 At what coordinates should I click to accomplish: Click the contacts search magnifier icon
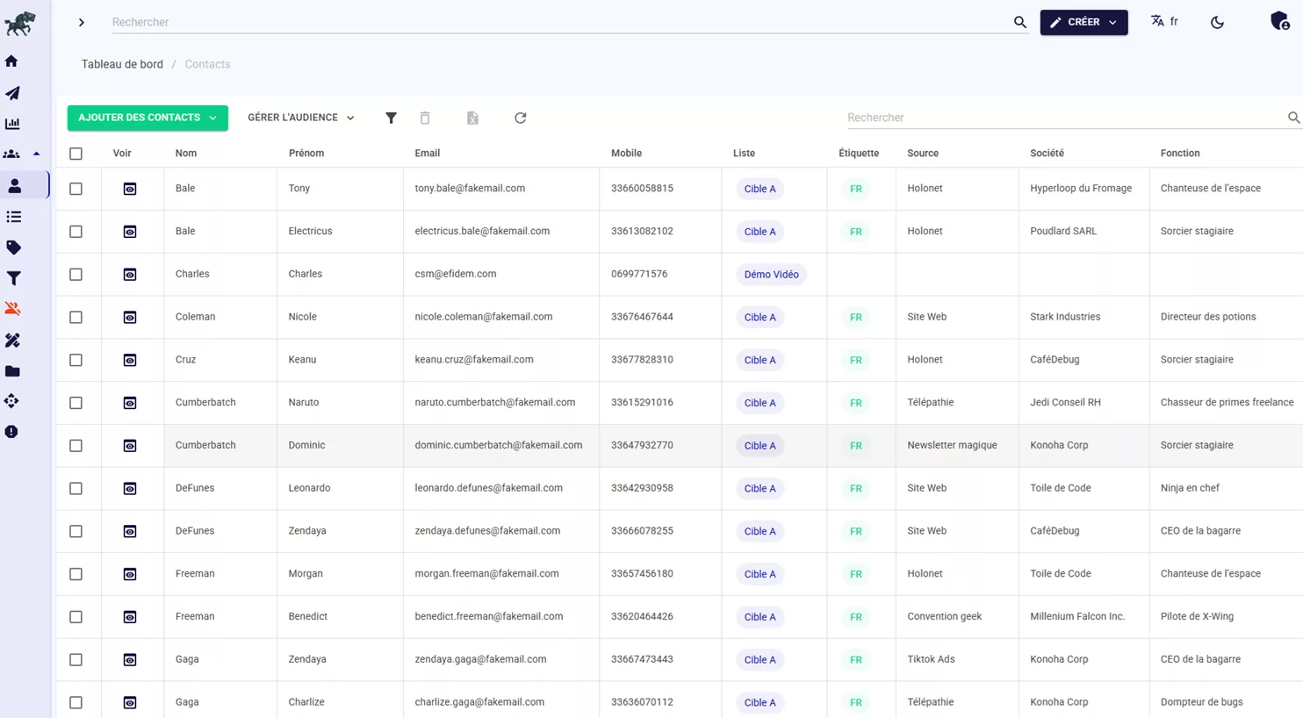pos(1293,118)
